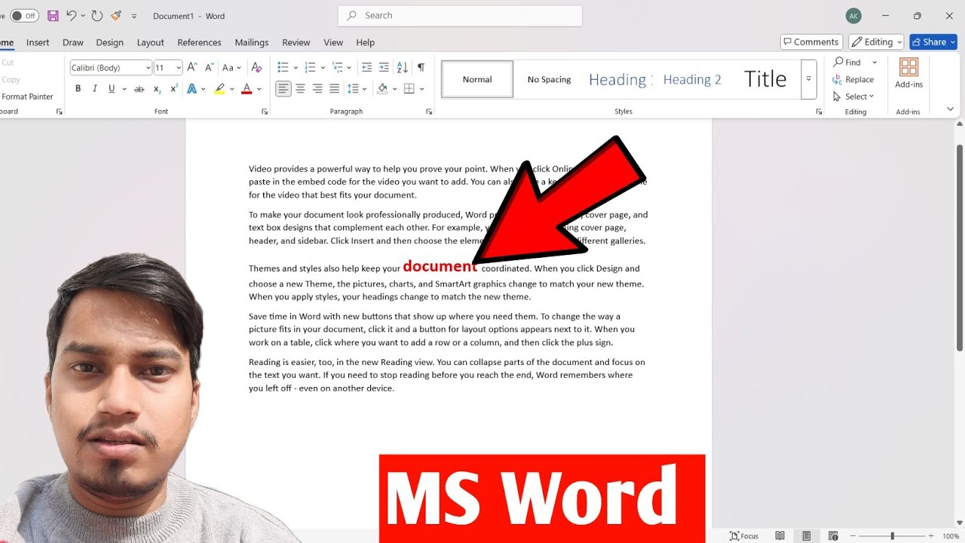
Task: Open the Design tab
Action: (x=109, y=43)
